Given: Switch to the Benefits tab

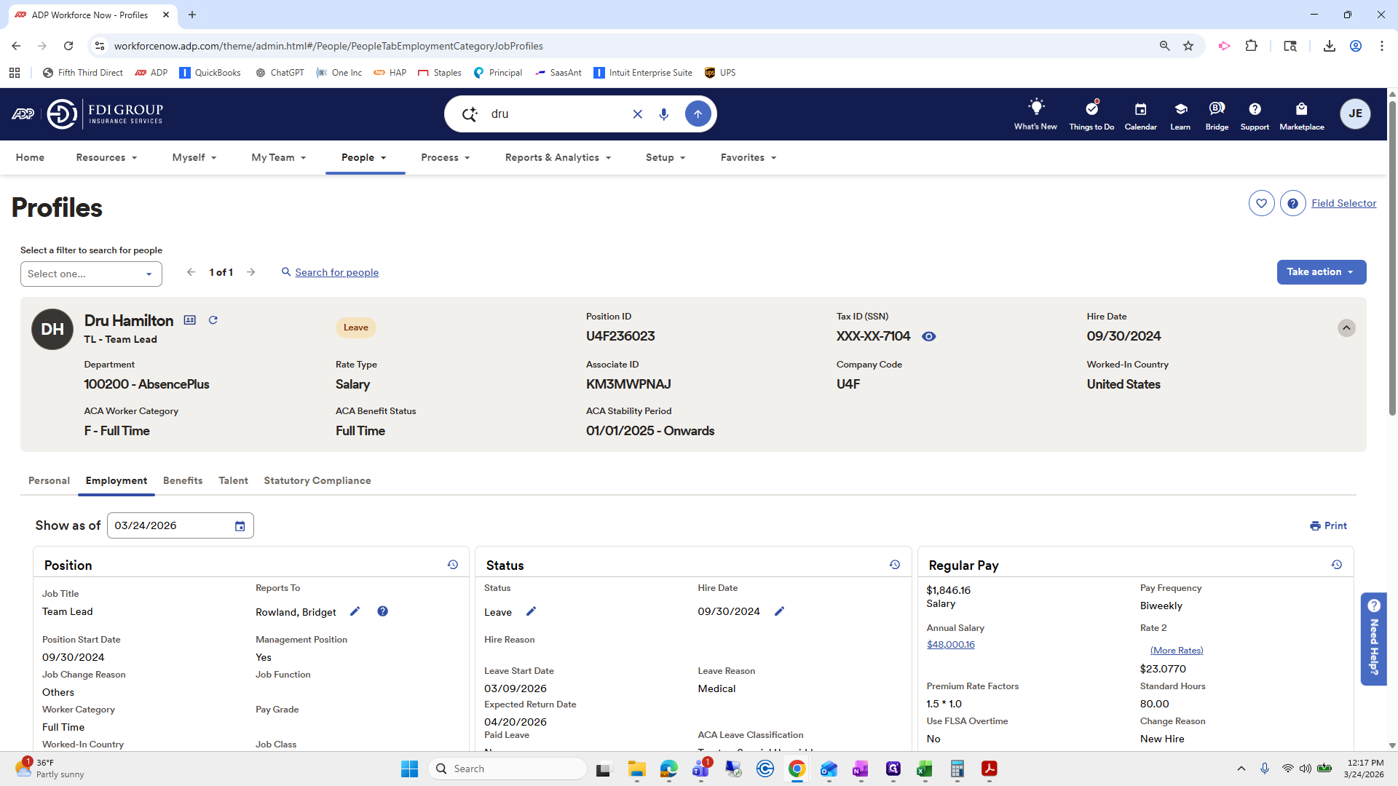Looking at the screenshot, I should click(x=183, y=480).
